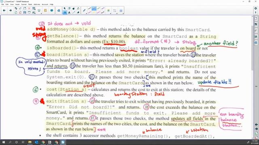Screen dimensions: 259x145
Task: Open the Windows Start menu
Action: pos(3,142)
